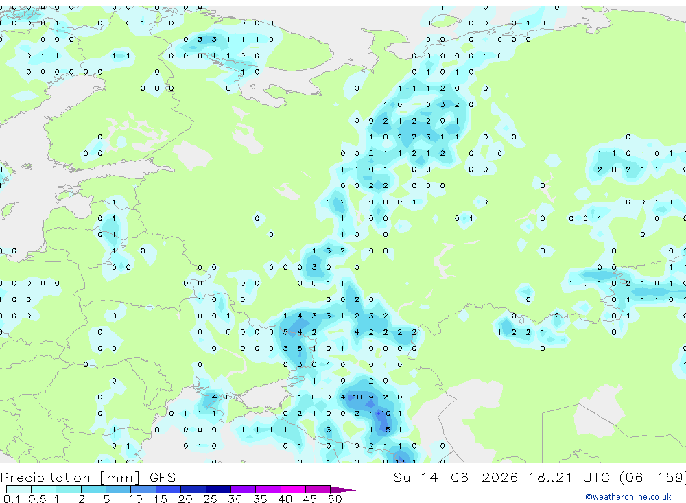This screenshot has height=503, width=686.
Task: Click the 0.1–0.5 mm legend swatch
Action: pyautogui.click(x=19, y=489)
